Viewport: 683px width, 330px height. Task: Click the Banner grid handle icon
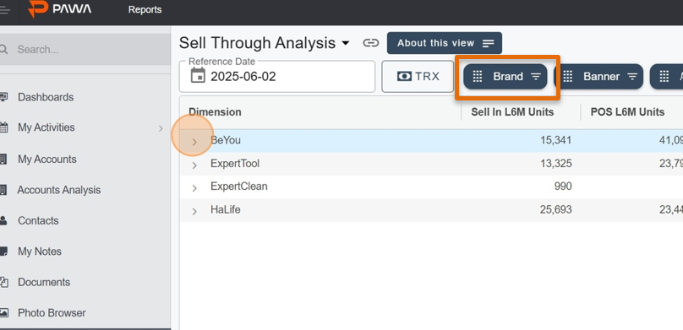(x=567, y=77)
